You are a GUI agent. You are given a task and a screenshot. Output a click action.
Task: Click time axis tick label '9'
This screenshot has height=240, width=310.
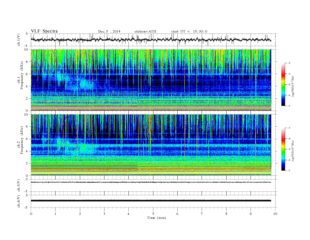[x=251, y=214]
